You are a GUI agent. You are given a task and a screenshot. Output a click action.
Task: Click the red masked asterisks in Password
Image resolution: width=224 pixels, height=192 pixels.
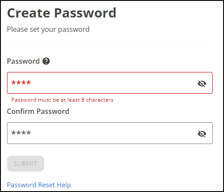point(21,82)
